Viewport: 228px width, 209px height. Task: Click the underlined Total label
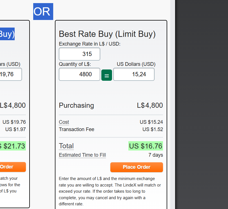coord(66,146)
